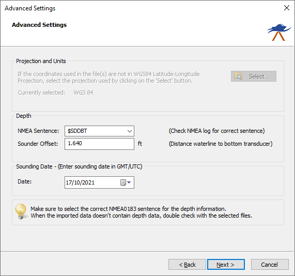This screenshot has width=295, height=276.
Task: Click the Advanced Settings bold heading
Action: 39,25
